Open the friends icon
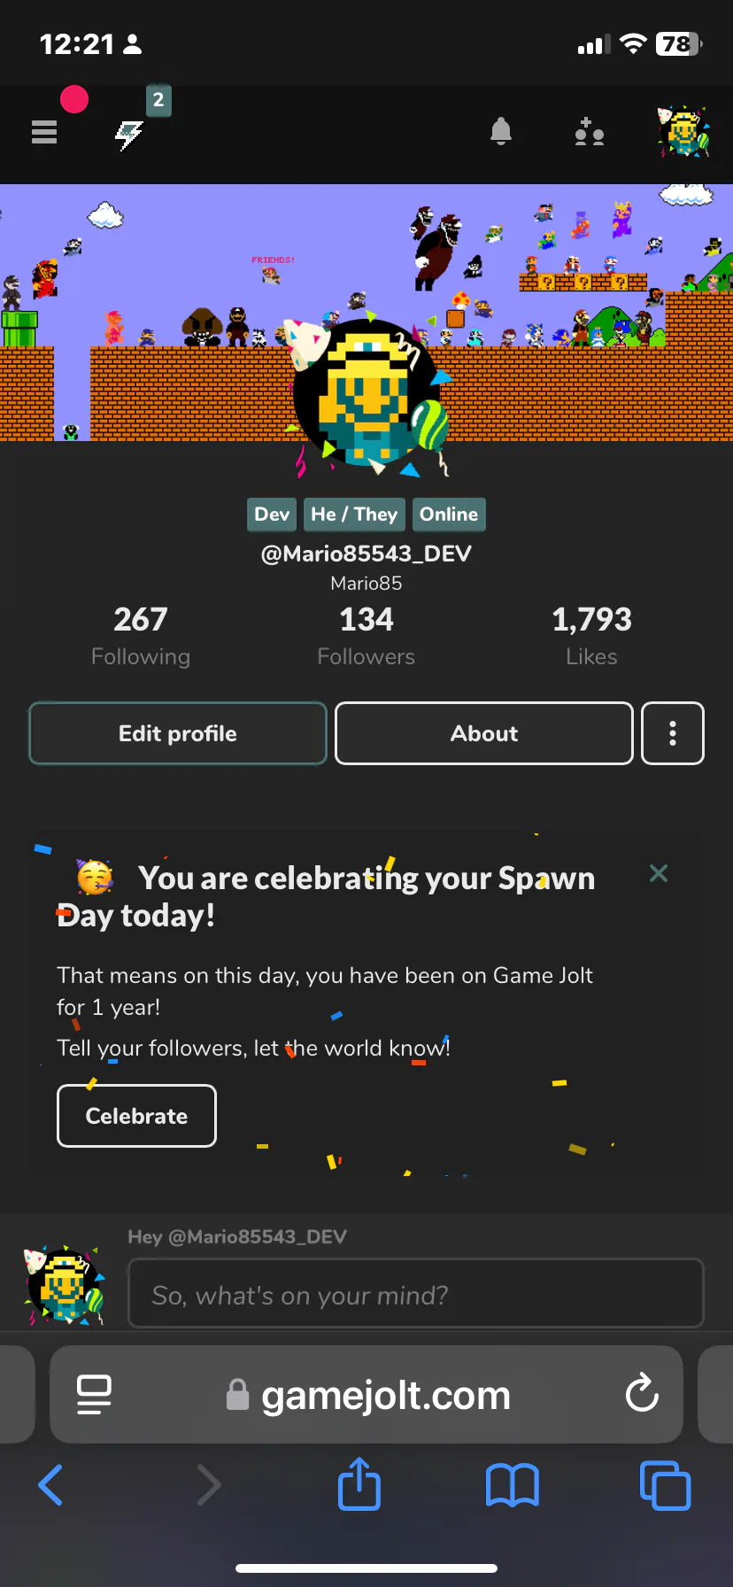733x1587 pixels. [590, 132]
